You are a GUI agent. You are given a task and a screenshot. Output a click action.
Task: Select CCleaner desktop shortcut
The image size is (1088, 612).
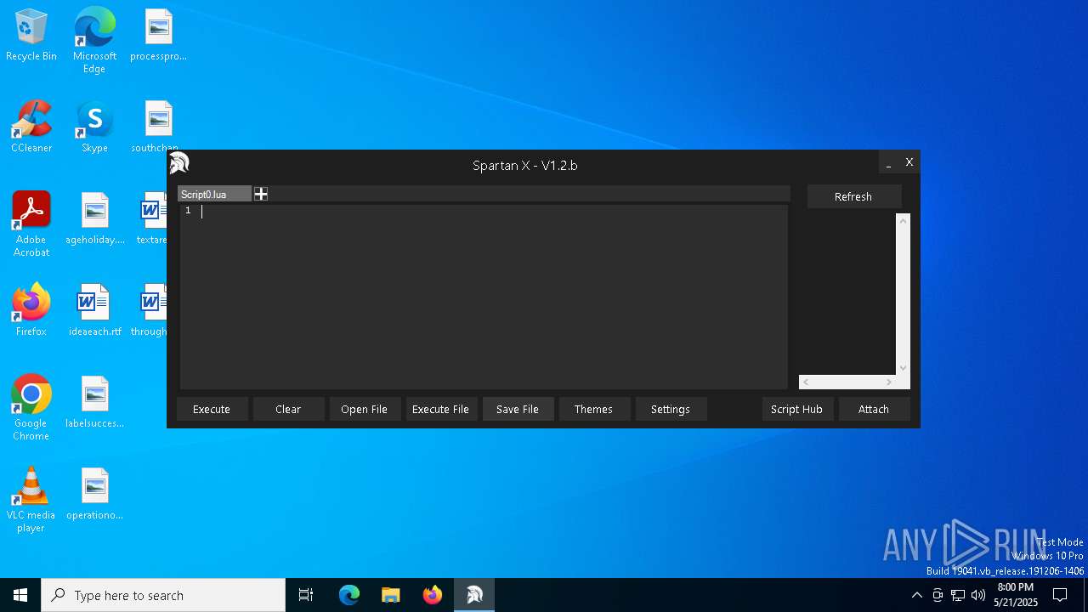tap(31, 127)
